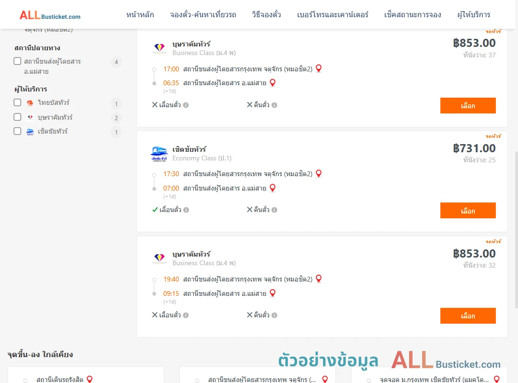Click ไทยบัสทัวร์ logo in operator filter
This screenshot has height=383, width=518.
30,103
